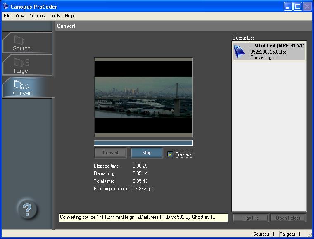Click the 352x288, 25.00fps output details

pyautogui.click(x=269, y=52)
